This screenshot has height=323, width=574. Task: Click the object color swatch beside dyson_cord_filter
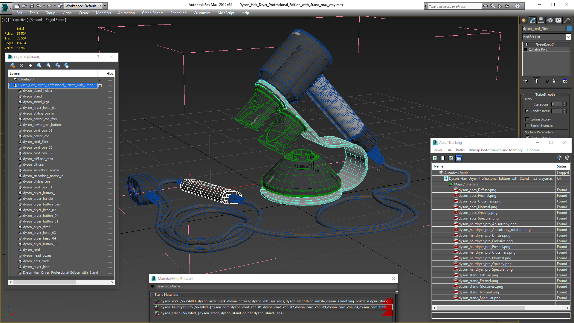(x=569, y=29)
